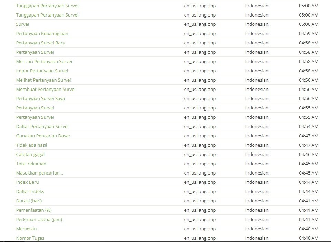331x242 pixels.
Task: Select the "Catatan gagal" link
Action: (30, 154)
